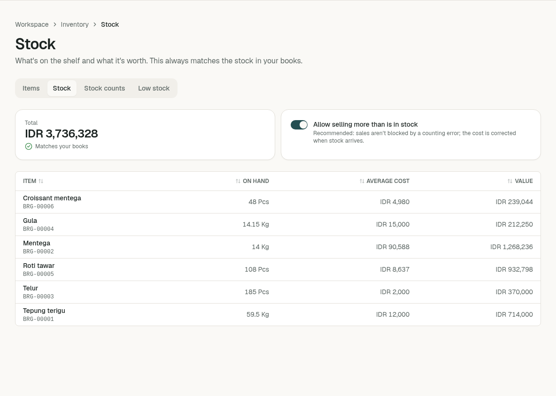Viewport: 556px width, 396px height.
Task: Click the average cost IDR 8,637
Action: (394, 269)
